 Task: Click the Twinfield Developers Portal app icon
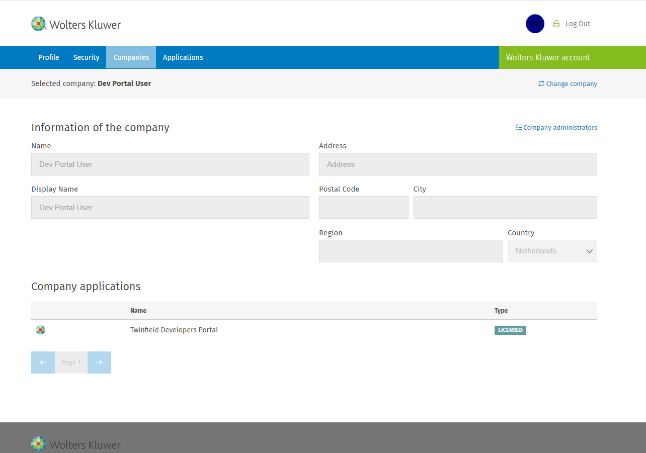point(41,330)
